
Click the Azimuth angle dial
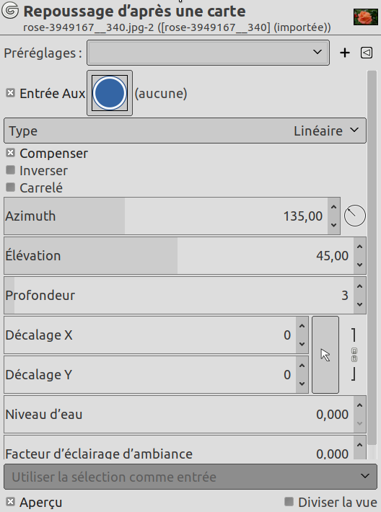coord(354,216)
